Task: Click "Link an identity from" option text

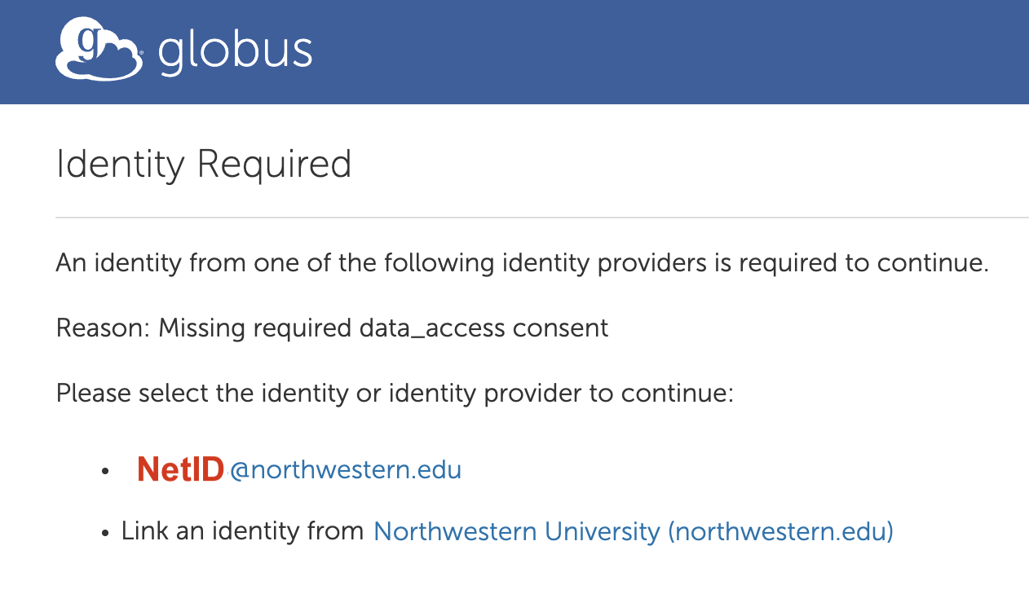Action: click(241, 530)
